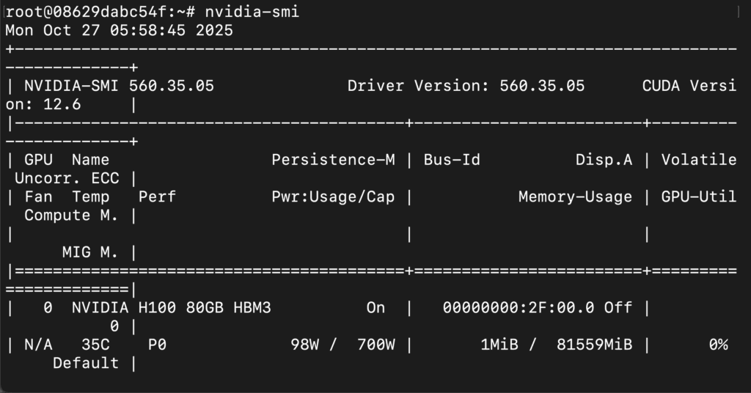Click the Memory-Usage column header
Screen dimensions: 751x393
pos(575,196)
